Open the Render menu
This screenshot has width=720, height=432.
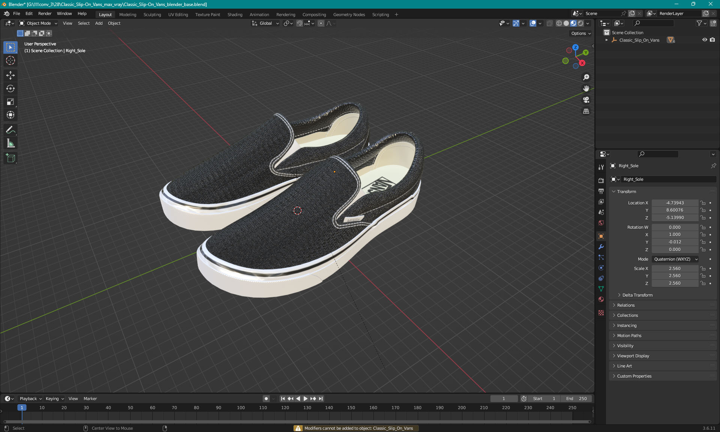click(45, 13)
